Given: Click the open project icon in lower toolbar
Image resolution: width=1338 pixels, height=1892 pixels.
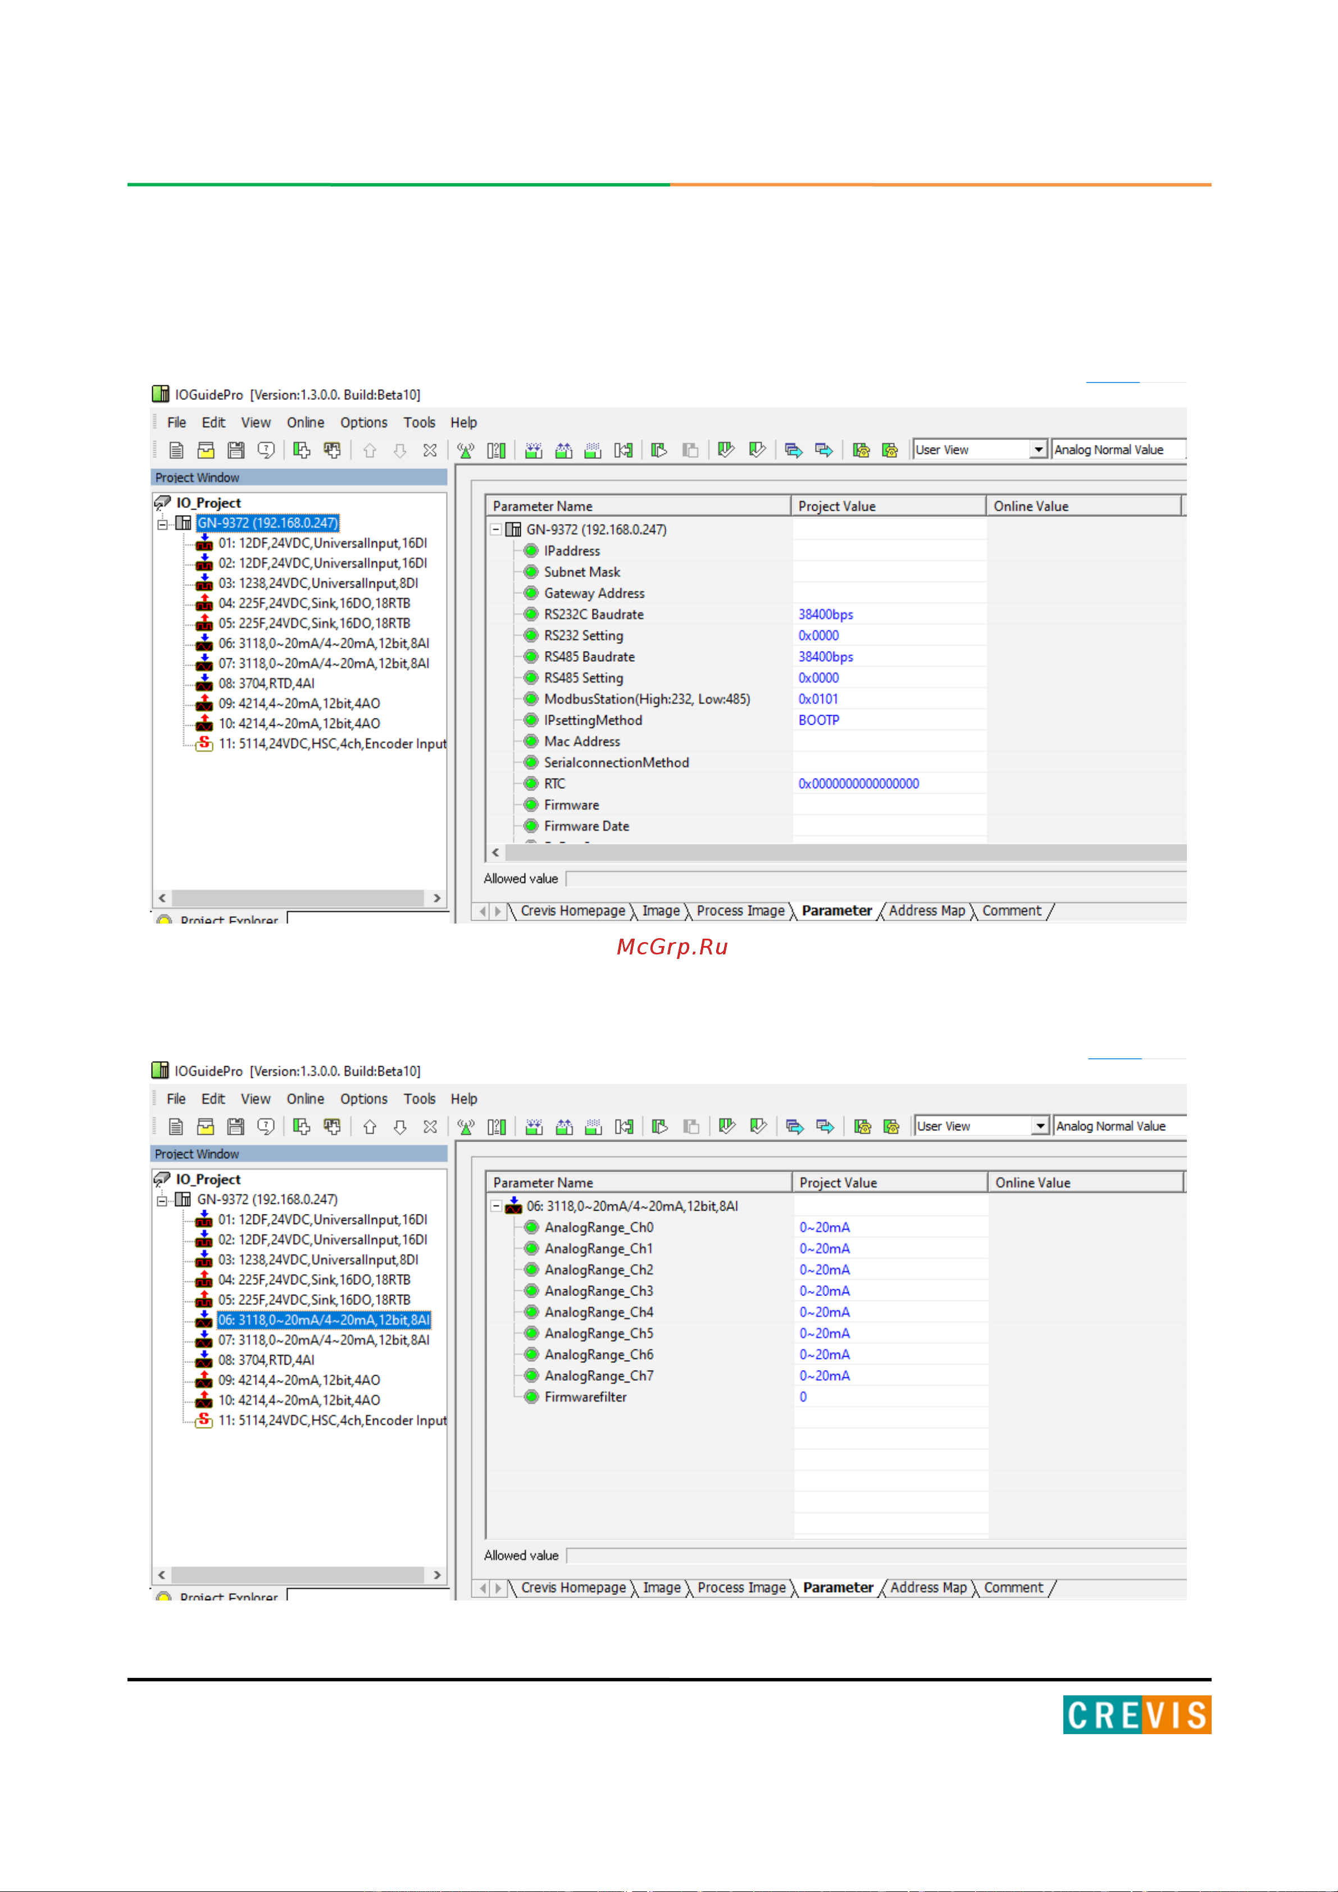Looking at the screenshot, I should click(x=206, y=1126).
